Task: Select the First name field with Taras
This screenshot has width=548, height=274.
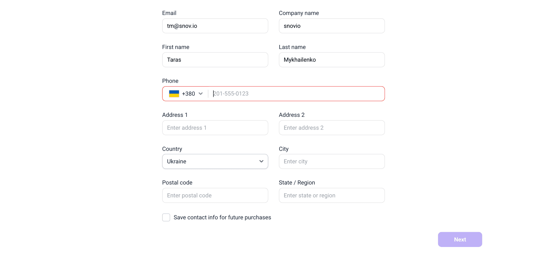Action: (215, 60)
